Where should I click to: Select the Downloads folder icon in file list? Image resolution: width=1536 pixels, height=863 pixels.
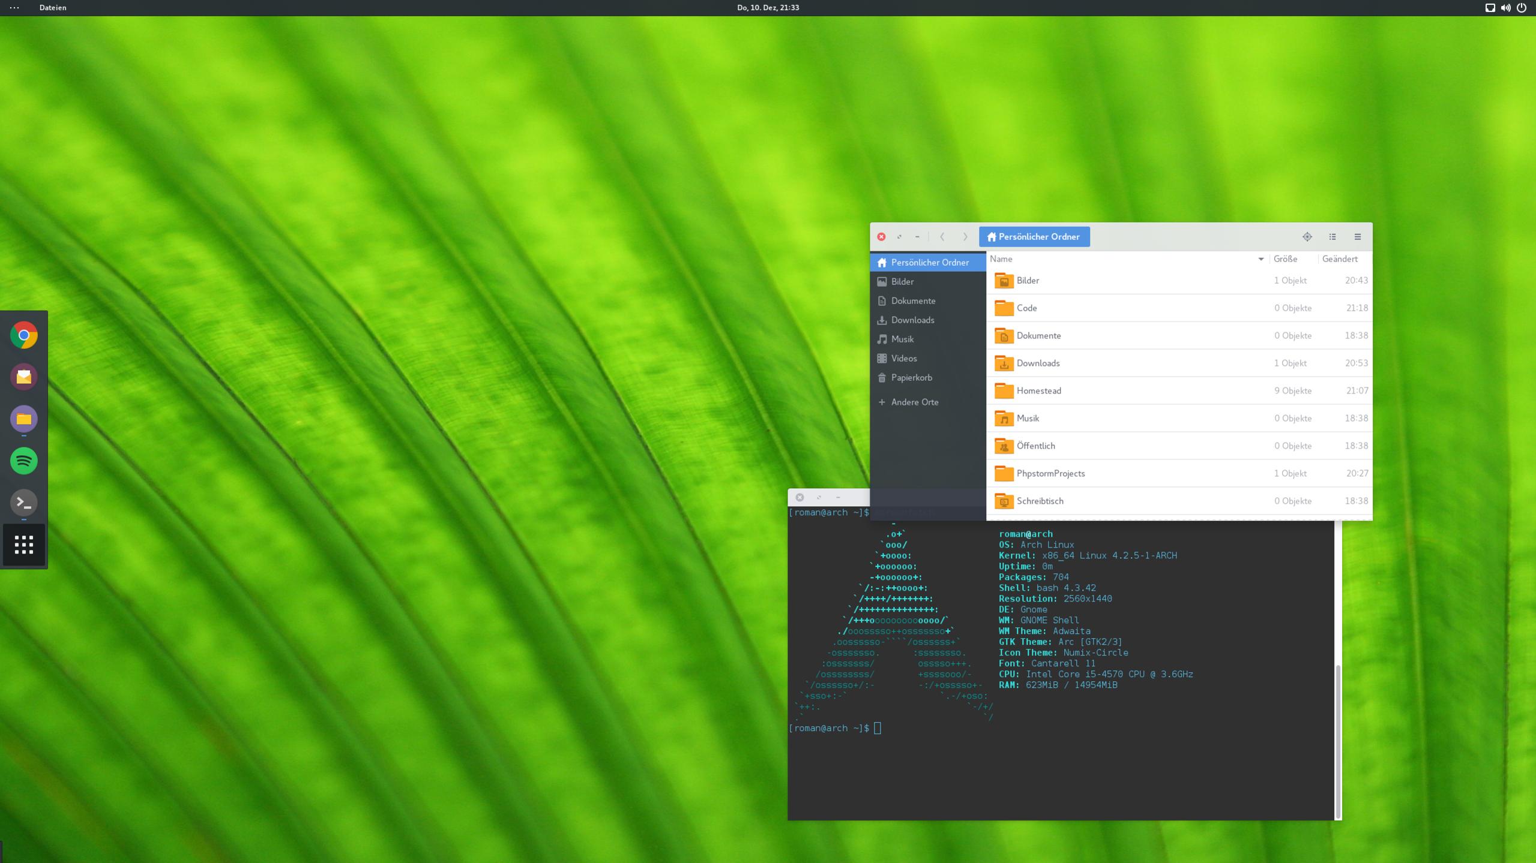(x=1004, y=363)
